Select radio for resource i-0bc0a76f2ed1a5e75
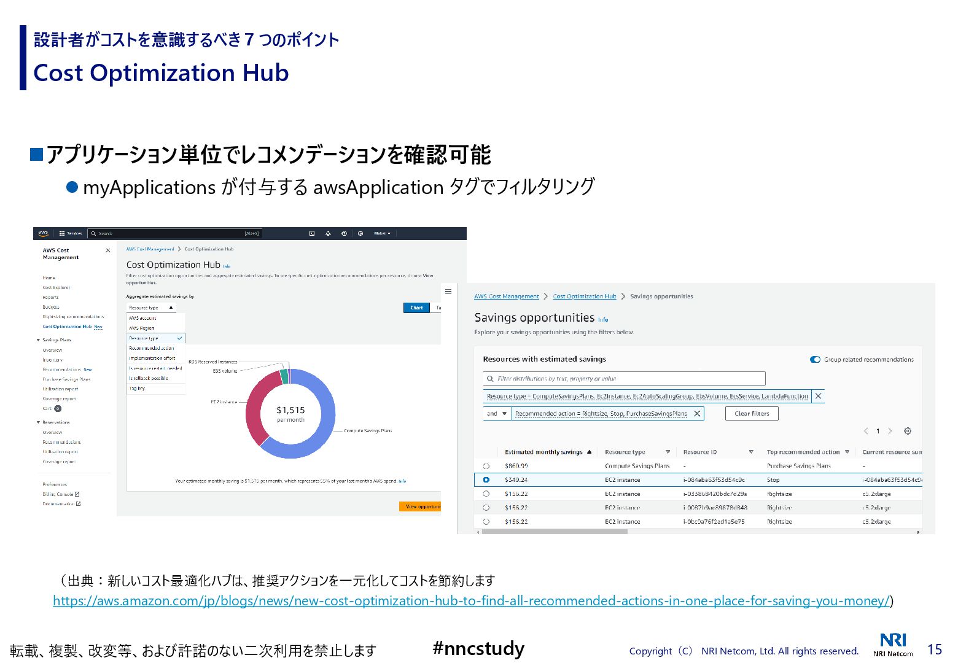 pyautogui.click(x=486, y=522)
